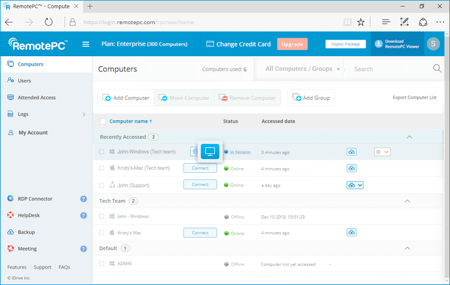The width and height of the screenshot is (450, 285).
Task: Click cloud upload icon in John (Support) row
Action: (352, 185)
